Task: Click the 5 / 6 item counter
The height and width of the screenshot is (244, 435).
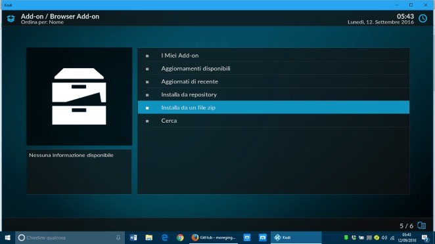Action: click(407, 226)
